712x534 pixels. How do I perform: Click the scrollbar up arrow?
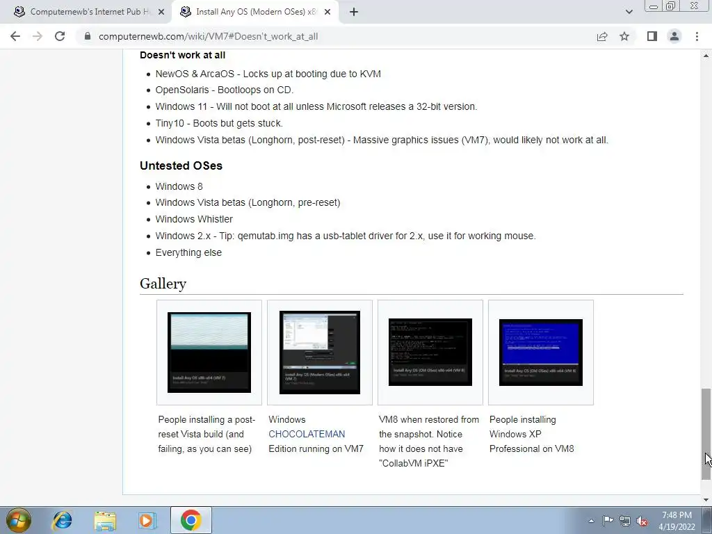coord(706,56)
